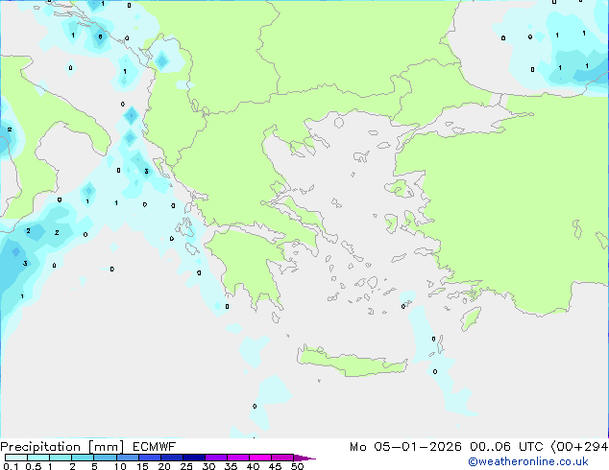Select the 10–15 mm legend color swatch
609x470 pixels.
[x=128, y=458]
